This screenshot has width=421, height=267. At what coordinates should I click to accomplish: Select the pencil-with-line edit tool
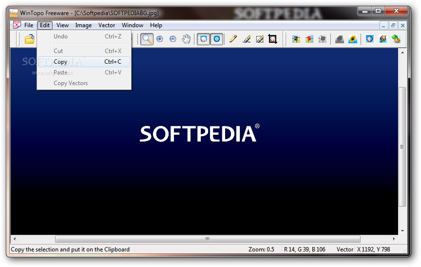coord(247,39)
